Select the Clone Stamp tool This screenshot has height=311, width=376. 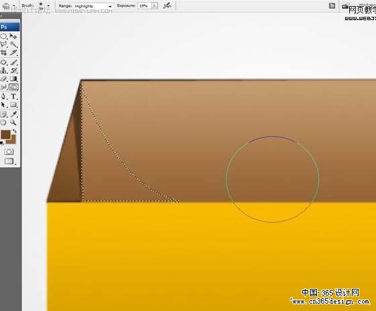coord(3,71)
